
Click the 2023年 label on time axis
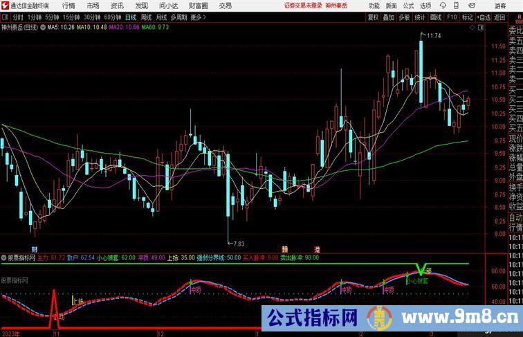click(10, 334)
